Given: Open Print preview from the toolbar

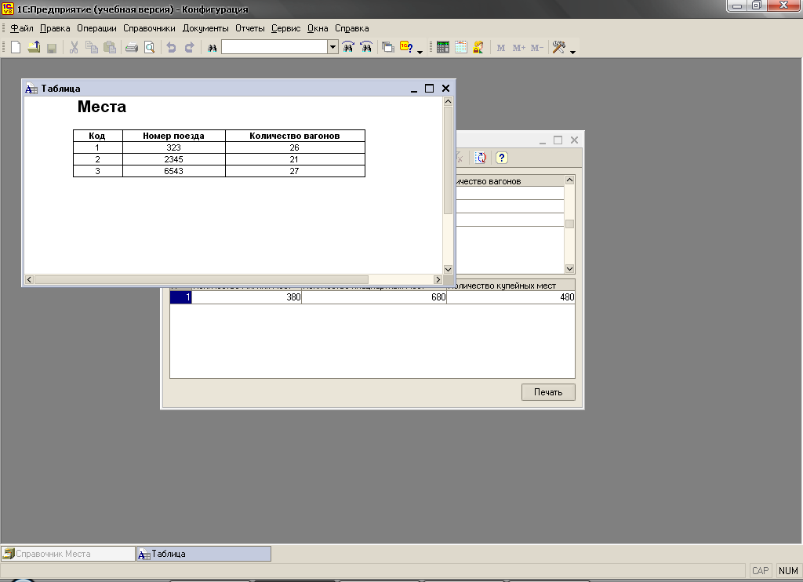Looking at the screenshot, I should coord(149,48).
